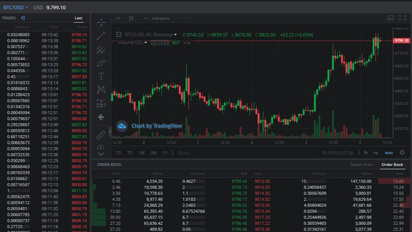Screen dimensions: 412x232
Task: Click the ORDER BOOK panel title
Action: point(109,165)
